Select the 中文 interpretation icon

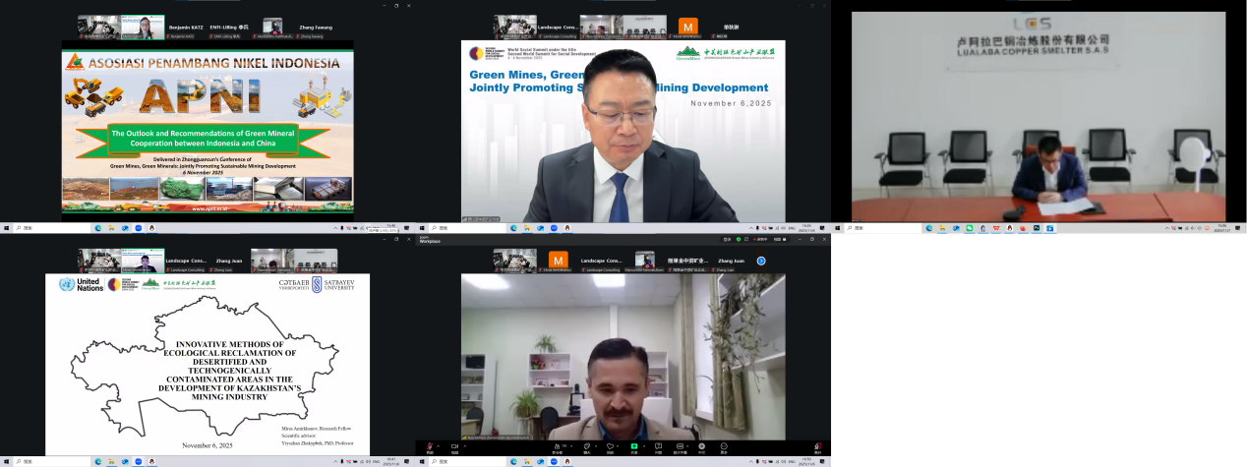tap(701, 446)
